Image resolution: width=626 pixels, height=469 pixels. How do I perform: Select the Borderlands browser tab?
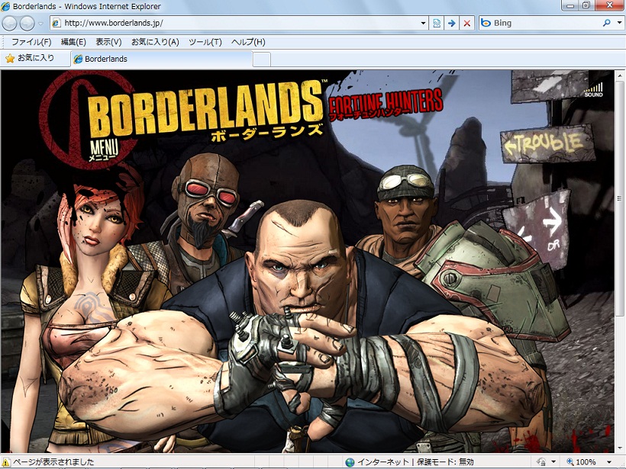click(x=160, y=59)
